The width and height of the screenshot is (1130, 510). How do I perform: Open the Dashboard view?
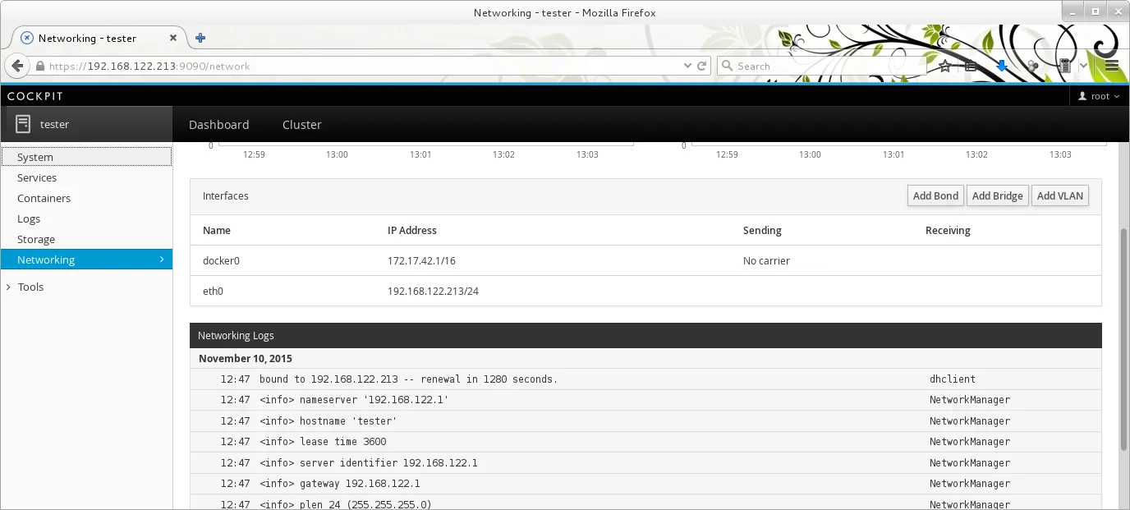[218, 125]
